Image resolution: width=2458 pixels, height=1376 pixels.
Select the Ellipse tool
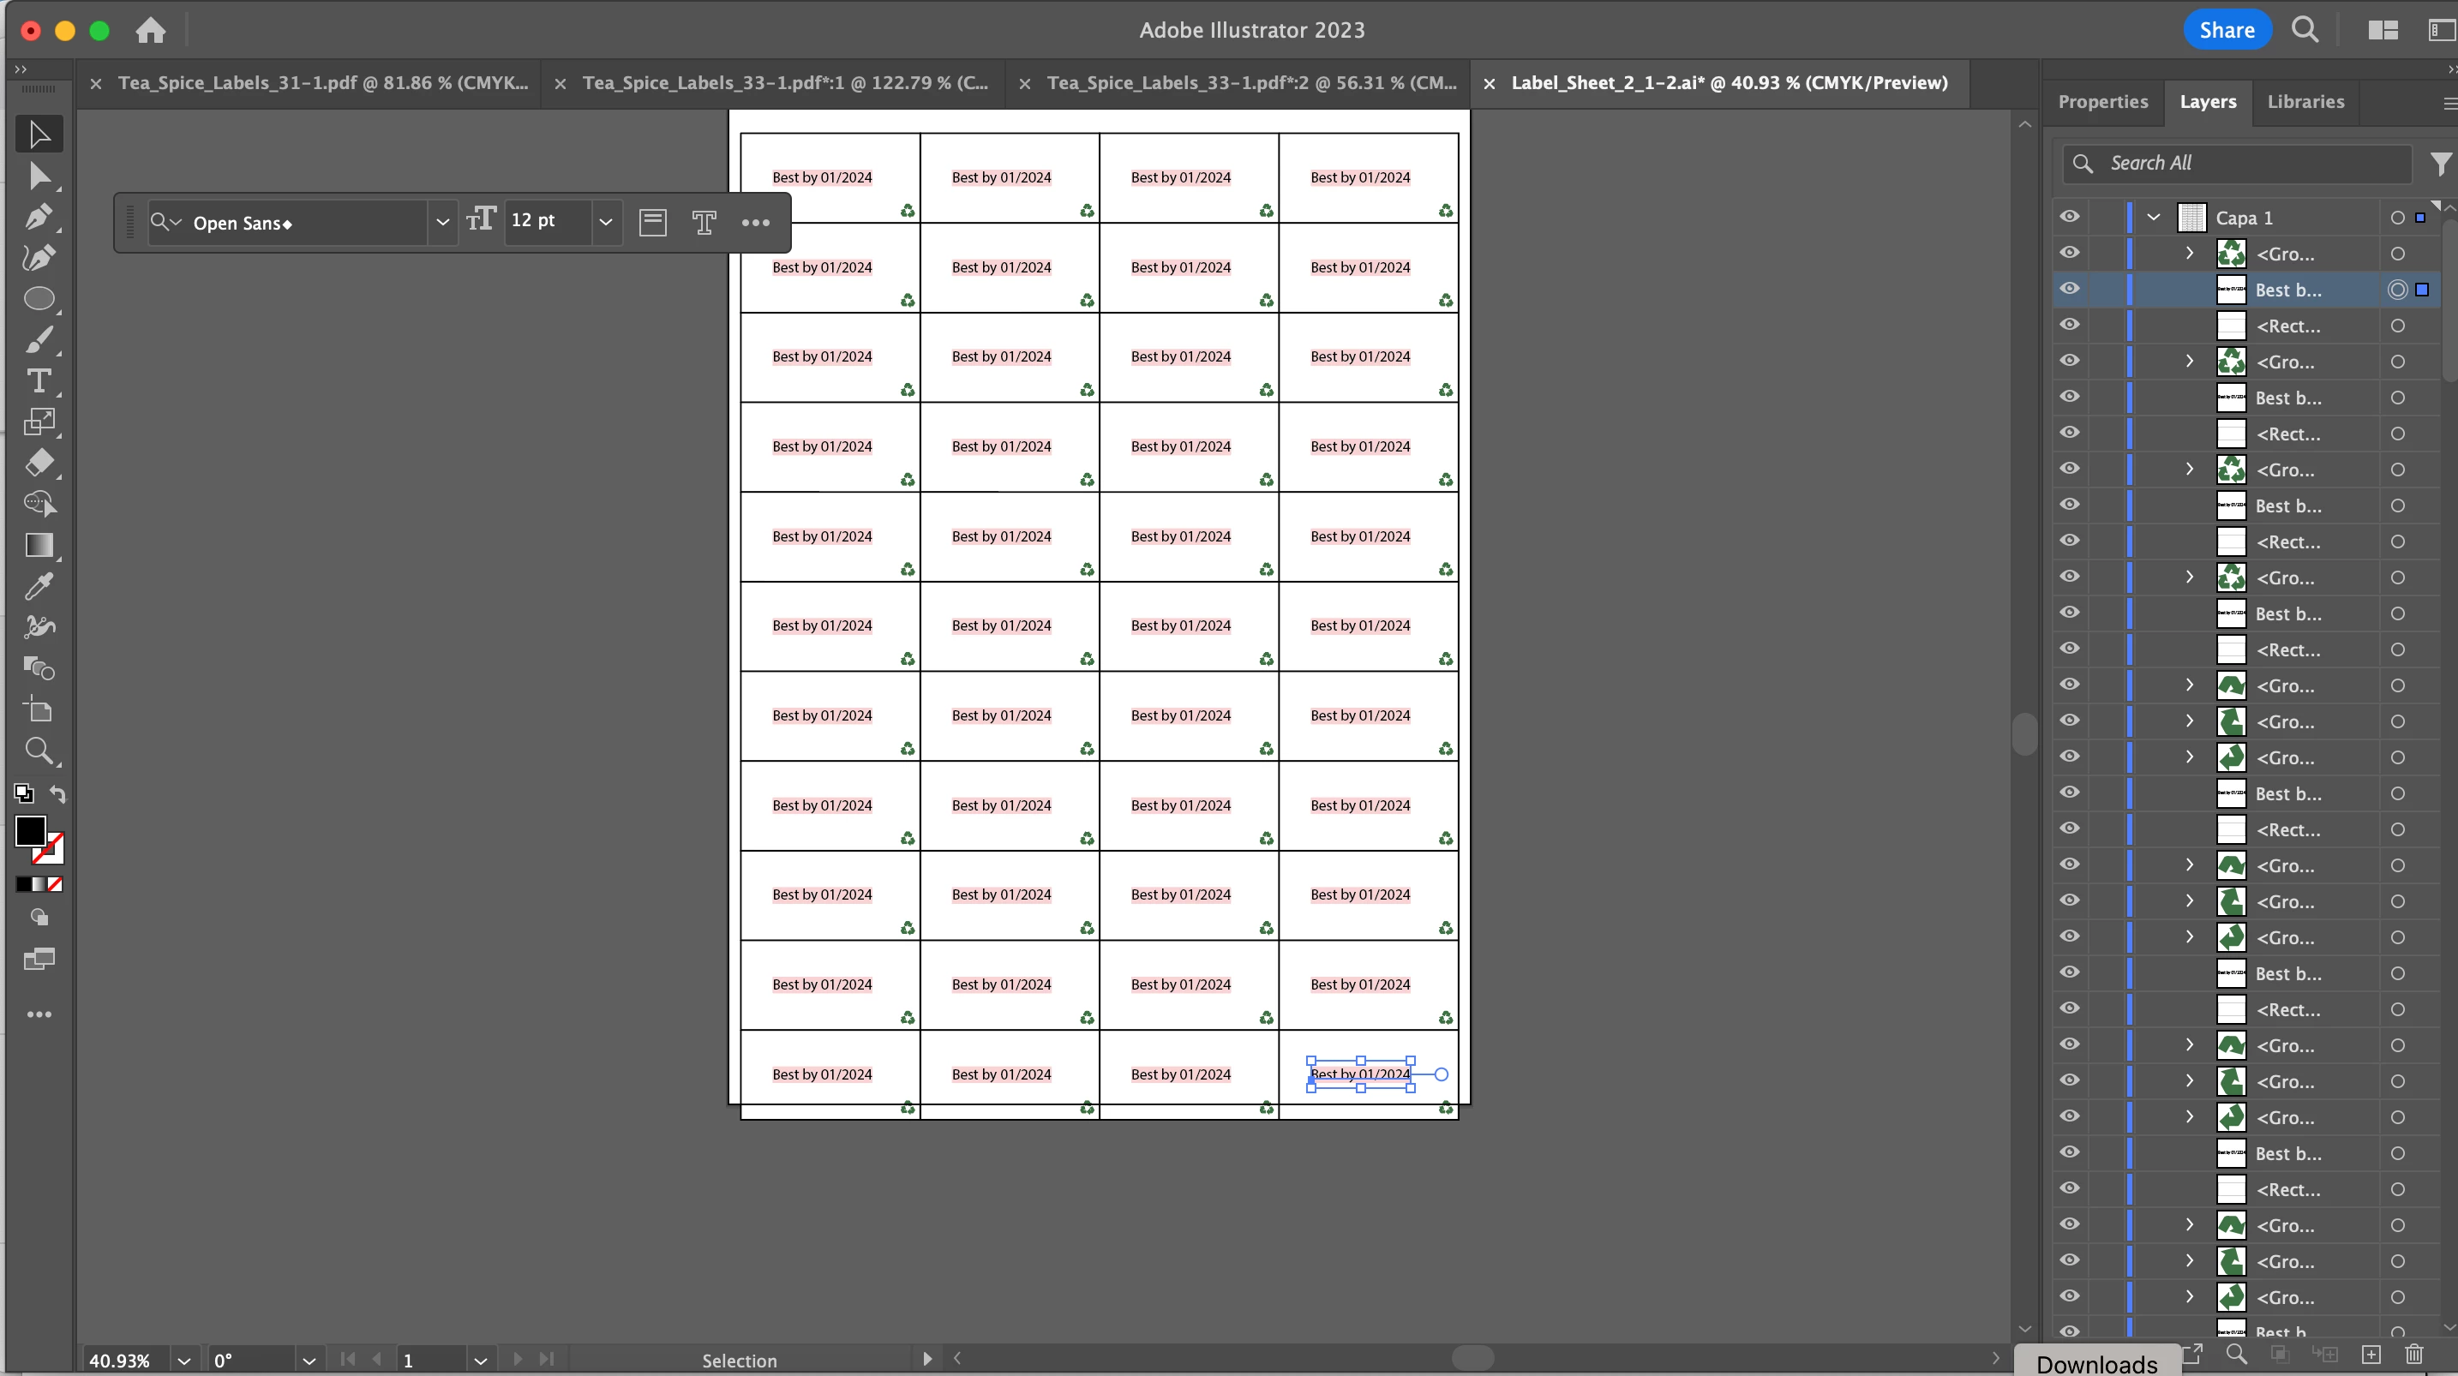(39, 299)
